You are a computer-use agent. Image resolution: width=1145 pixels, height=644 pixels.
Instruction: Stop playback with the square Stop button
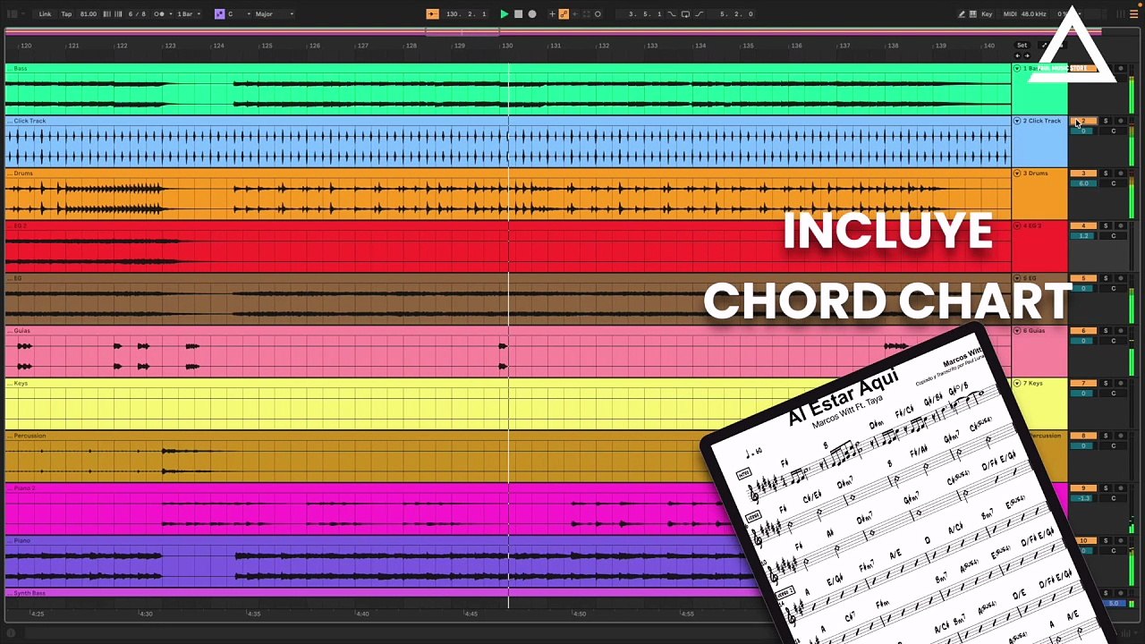518,14
